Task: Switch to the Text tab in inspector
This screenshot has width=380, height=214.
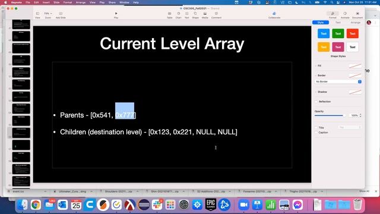Action: [x=338, y=23]
